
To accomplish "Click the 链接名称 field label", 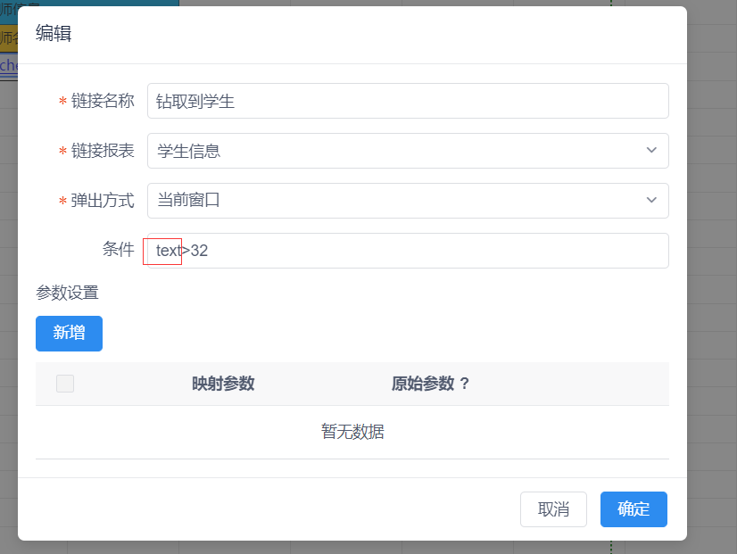I will (103, 101).
